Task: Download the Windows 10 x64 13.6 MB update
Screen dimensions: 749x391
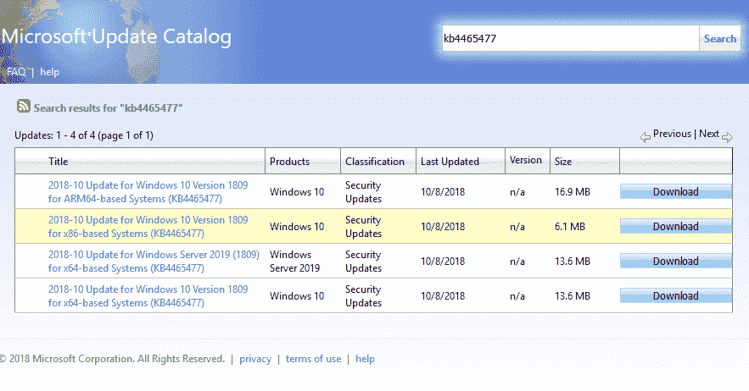Action: [676, 296]
